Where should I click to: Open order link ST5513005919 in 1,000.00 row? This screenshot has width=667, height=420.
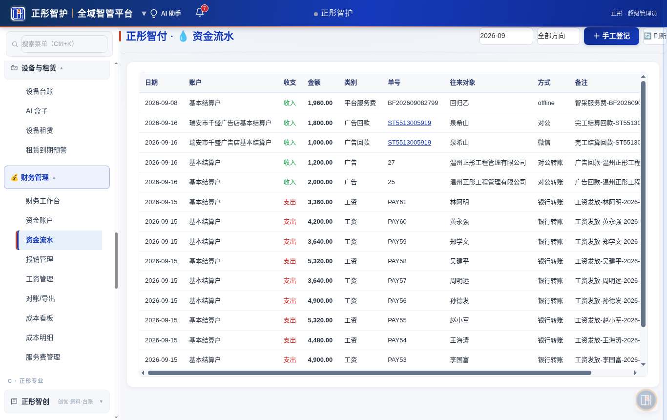point(409,142)
